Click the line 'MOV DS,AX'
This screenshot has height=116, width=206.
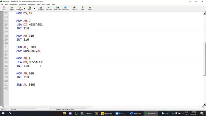coord(24,13)
